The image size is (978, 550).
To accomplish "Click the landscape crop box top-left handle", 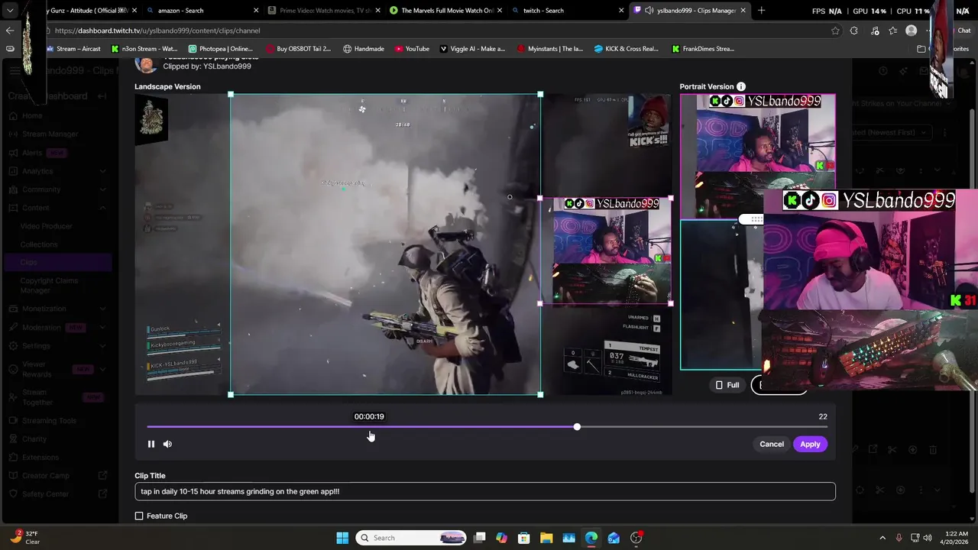I will tap(231, 95).
